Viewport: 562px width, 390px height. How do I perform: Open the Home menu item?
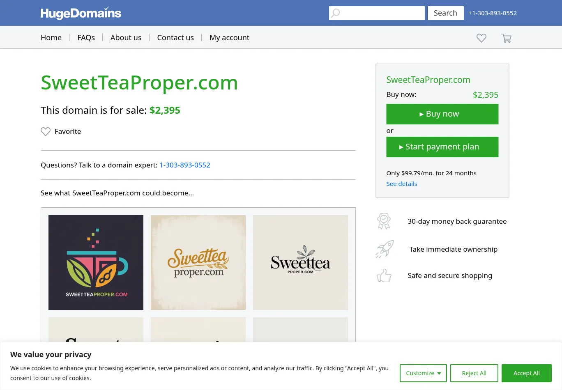tap(51, 38)
